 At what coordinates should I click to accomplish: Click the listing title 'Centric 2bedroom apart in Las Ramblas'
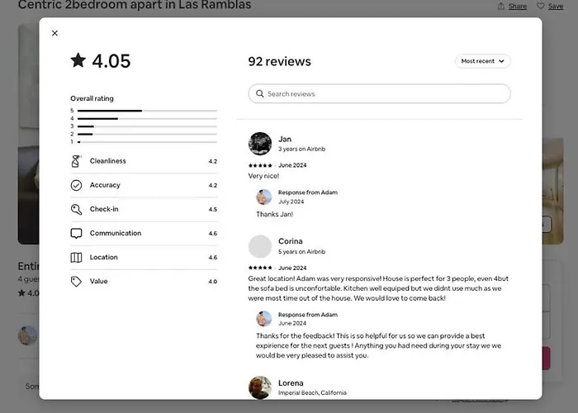click(135, 5)
